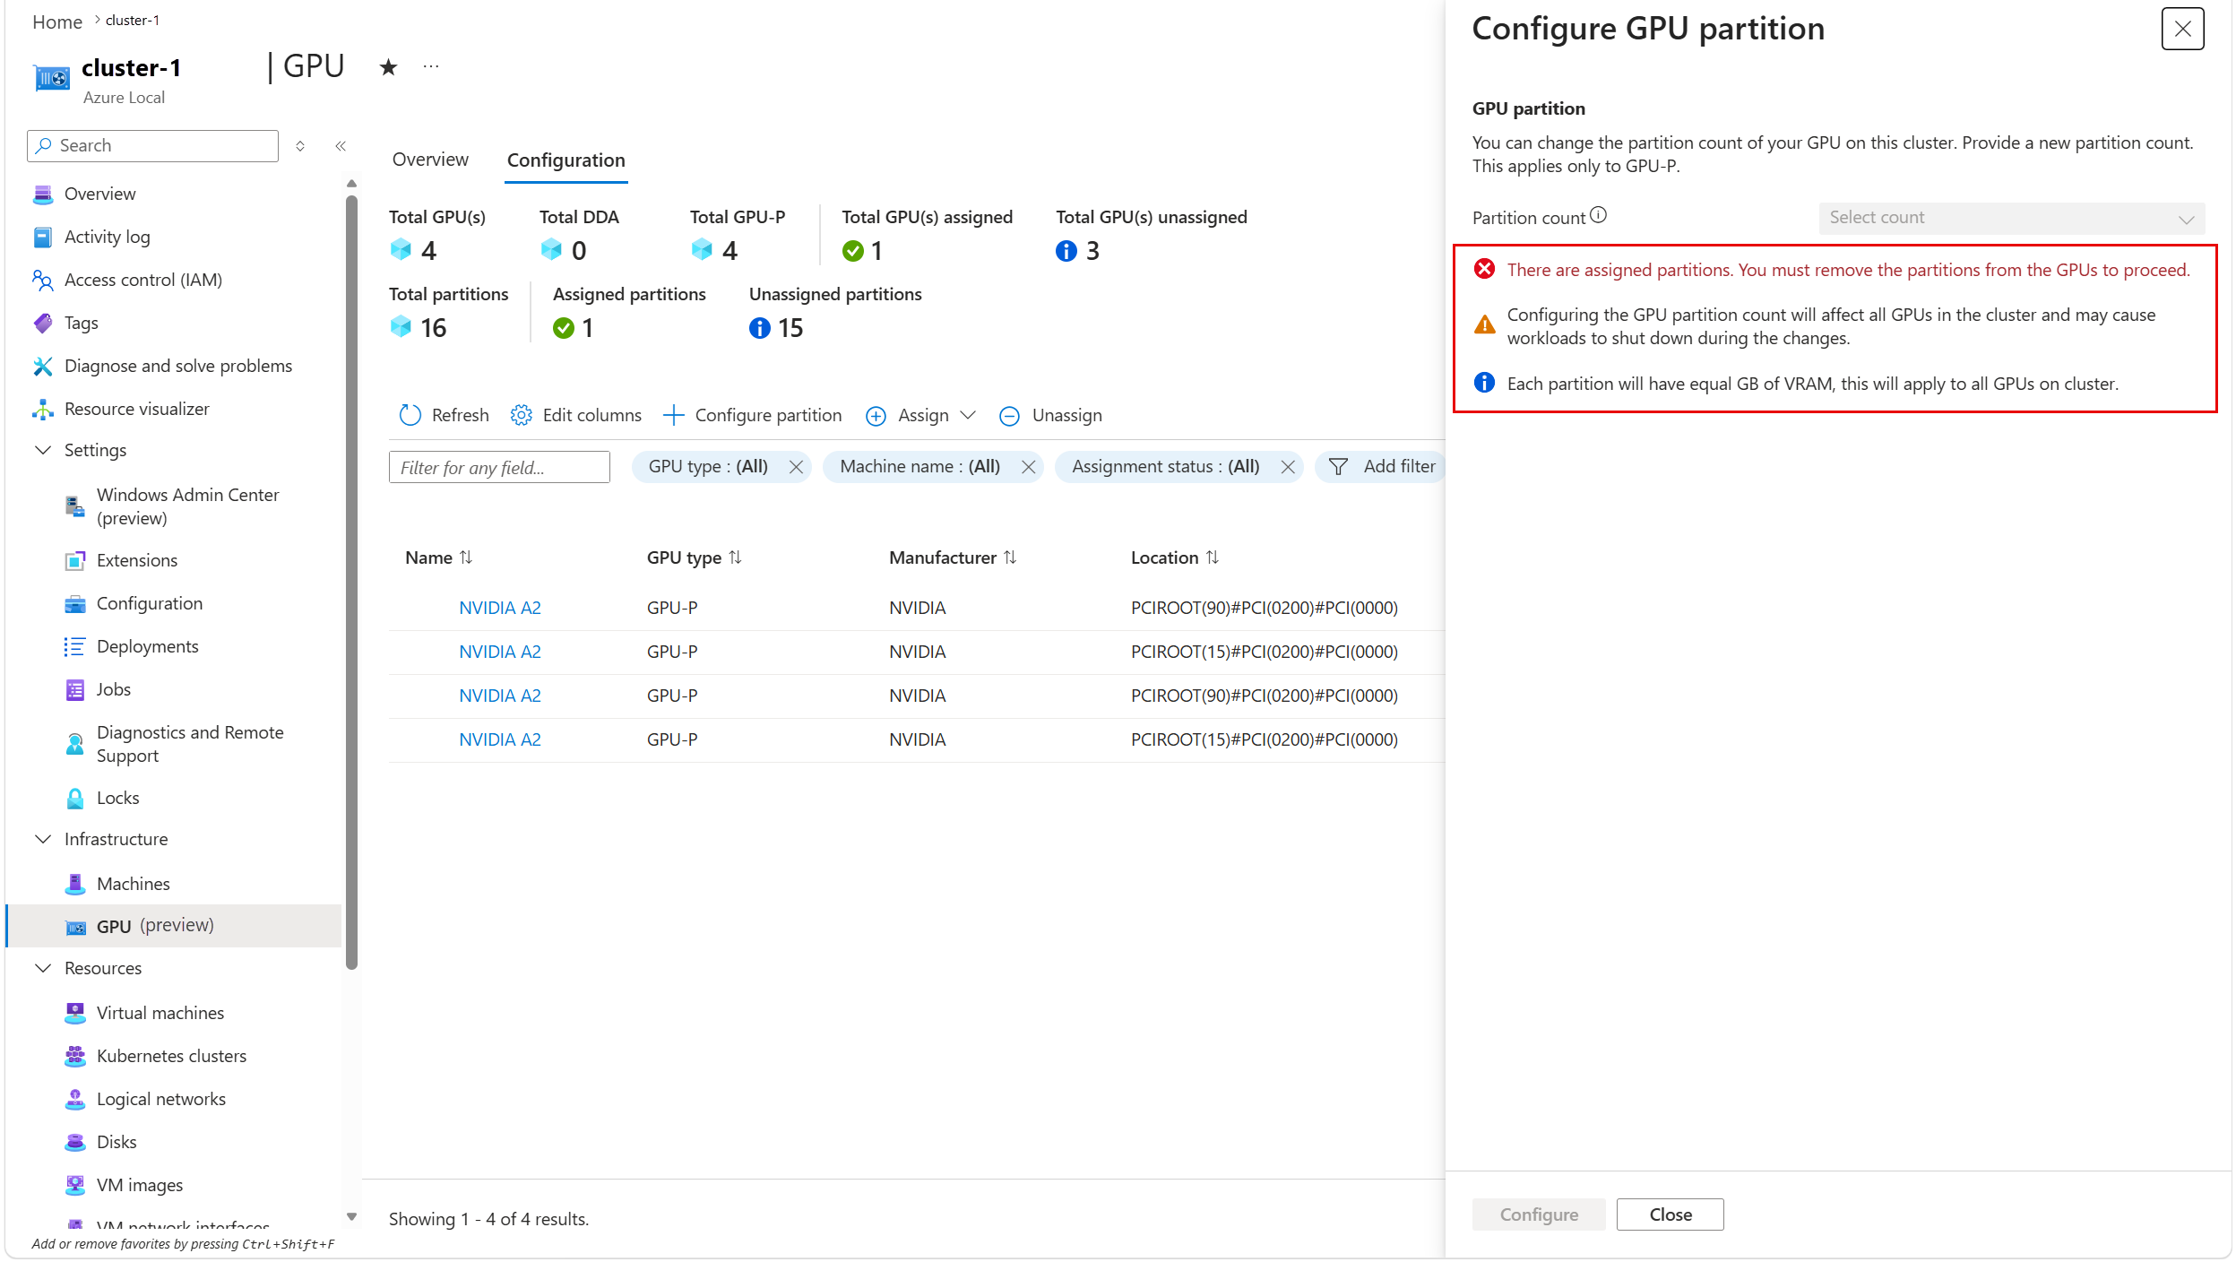Open Edit columns via the gear icon
2236x1262 pixels.
521,415
